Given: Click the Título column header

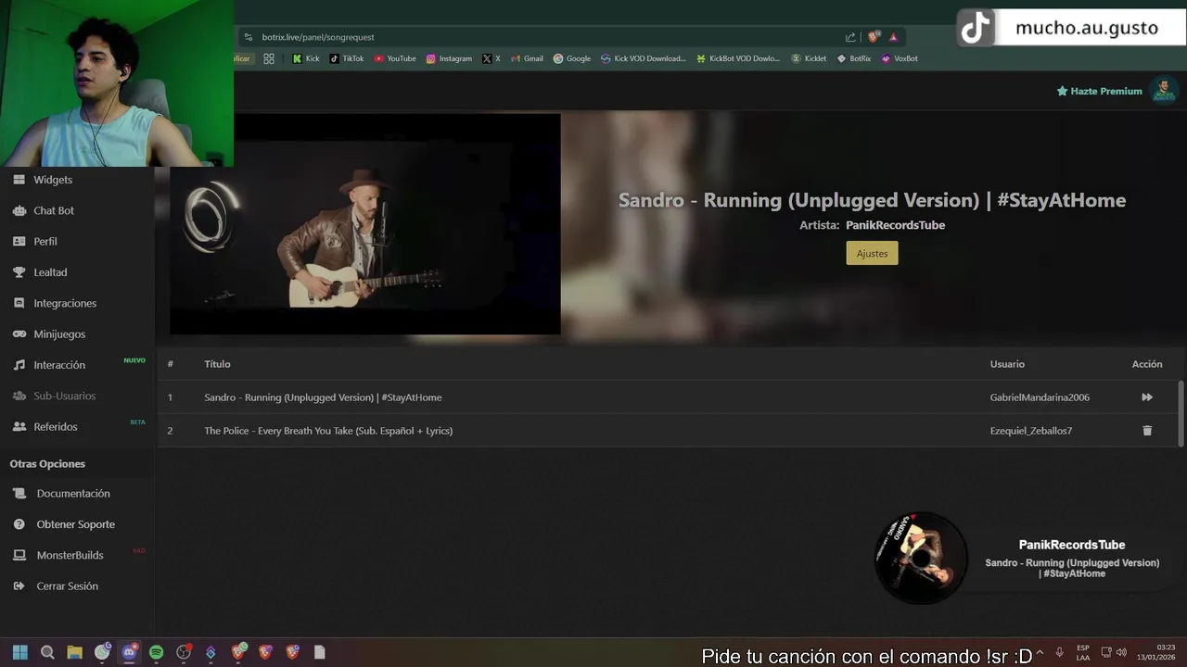Looking at the screenshot, I should click(217, 364).
